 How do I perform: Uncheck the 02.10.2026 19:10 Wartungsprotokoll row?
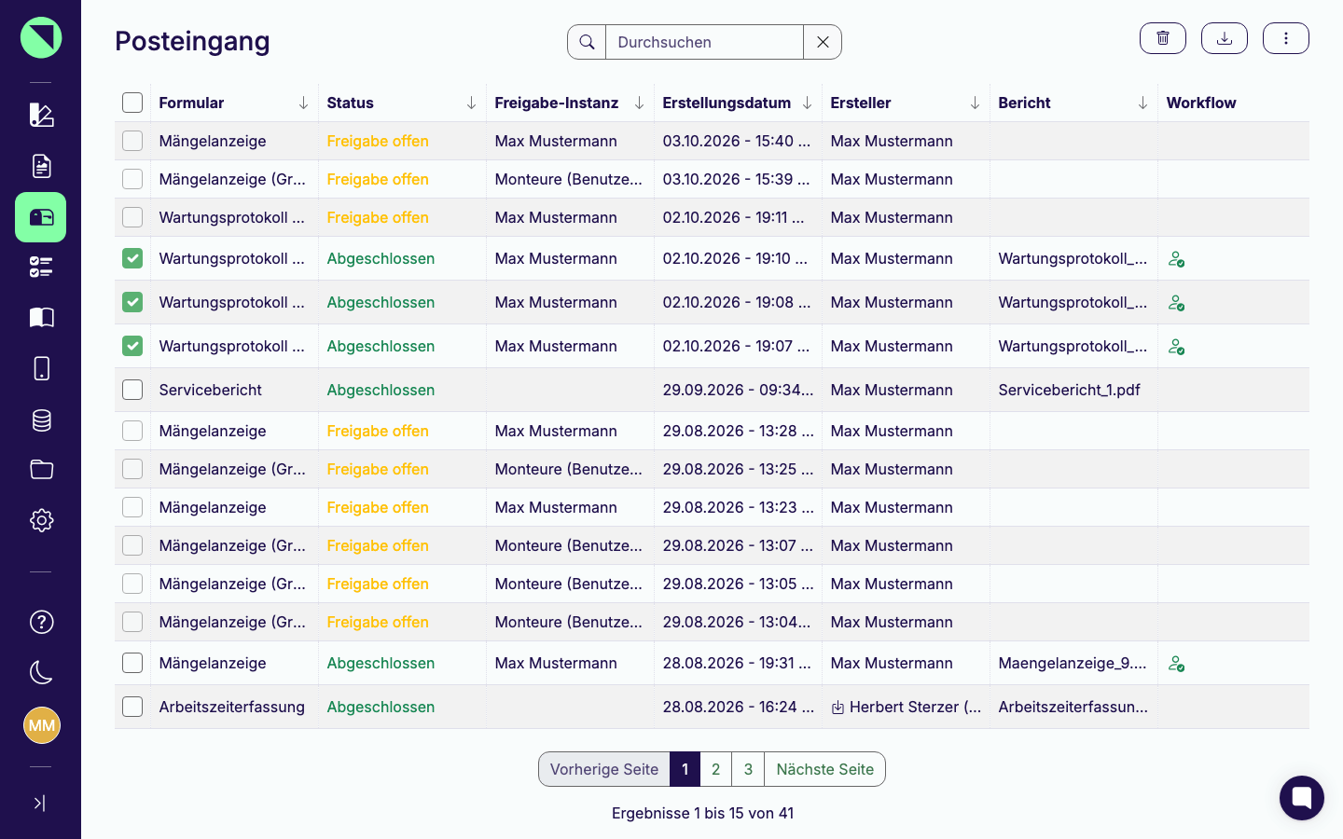pyautogui.click(x=132, y=258)
